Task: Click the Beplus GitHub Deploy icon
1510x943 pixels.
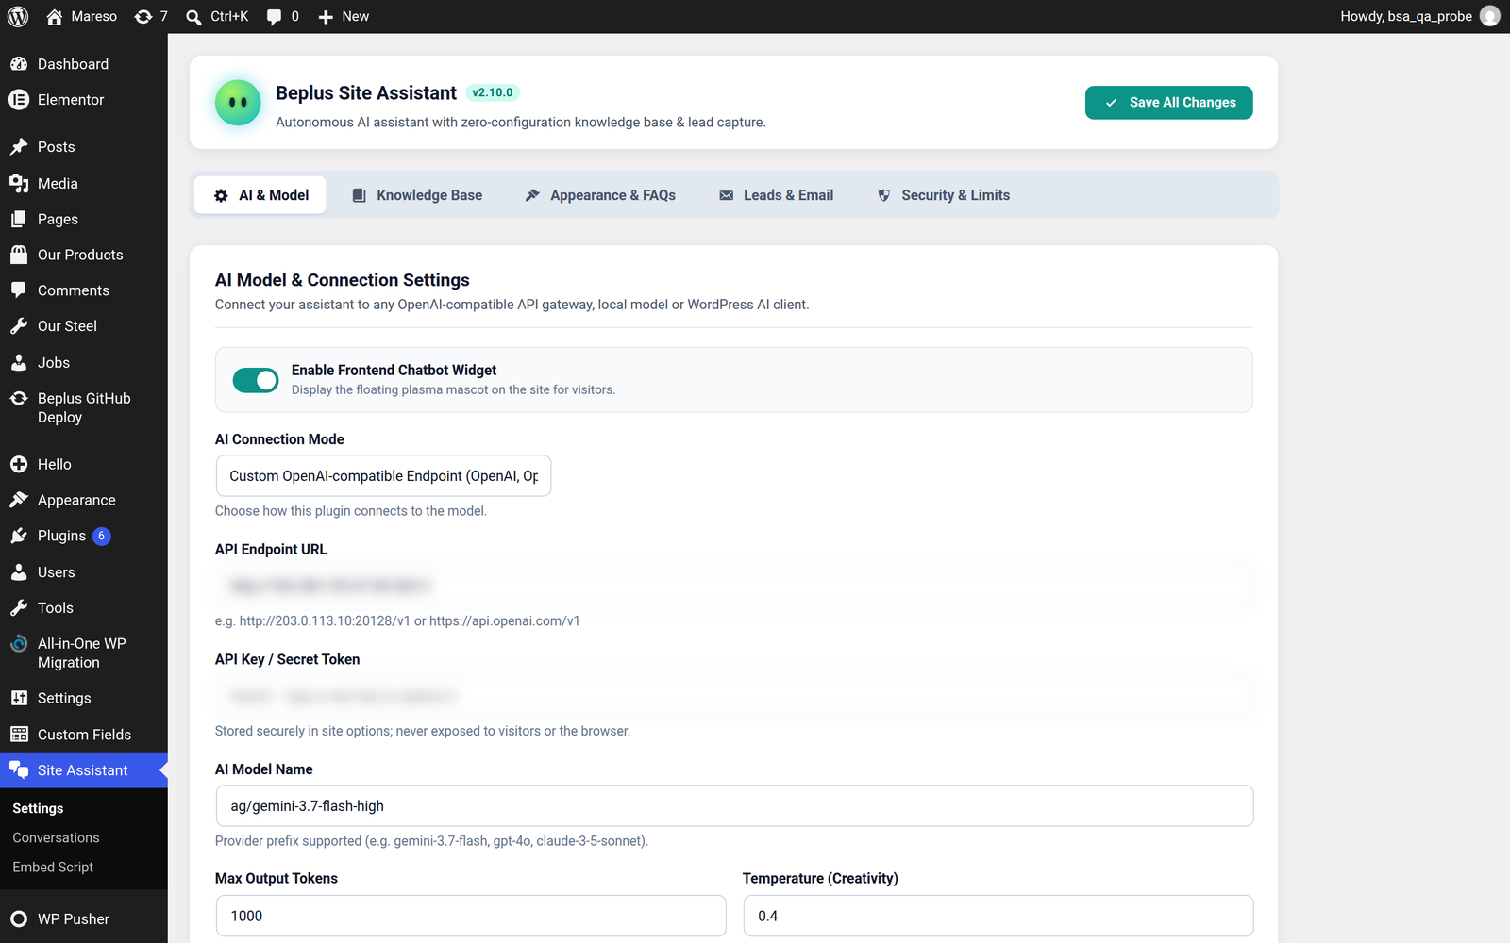Action: (19, 399)
